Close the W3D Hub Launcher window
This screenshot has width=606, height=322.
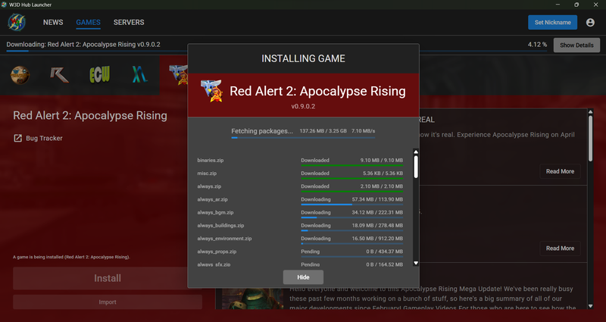pyautogui.click(x=595, y=5)
